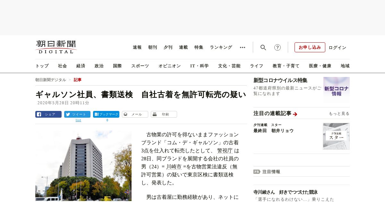Screen dimensions: 385x202
Task: Click the 記事 breadcrumb
Action: point(78,80)
